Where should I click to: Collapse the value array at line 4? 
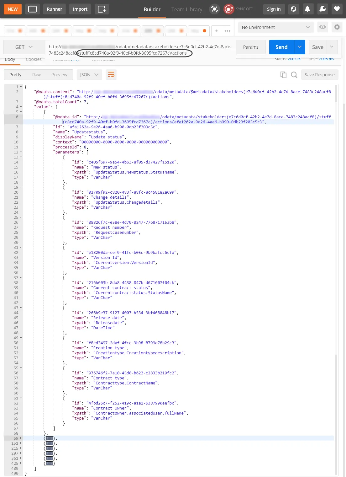(21, 107)
